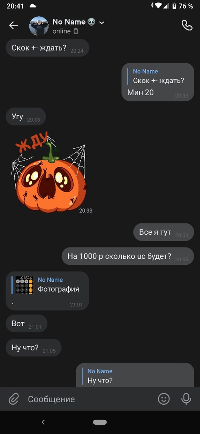Tap the Сообщение message input field
Image resolution: width=200 pixels, height=434 pixels.
(88, 399)
